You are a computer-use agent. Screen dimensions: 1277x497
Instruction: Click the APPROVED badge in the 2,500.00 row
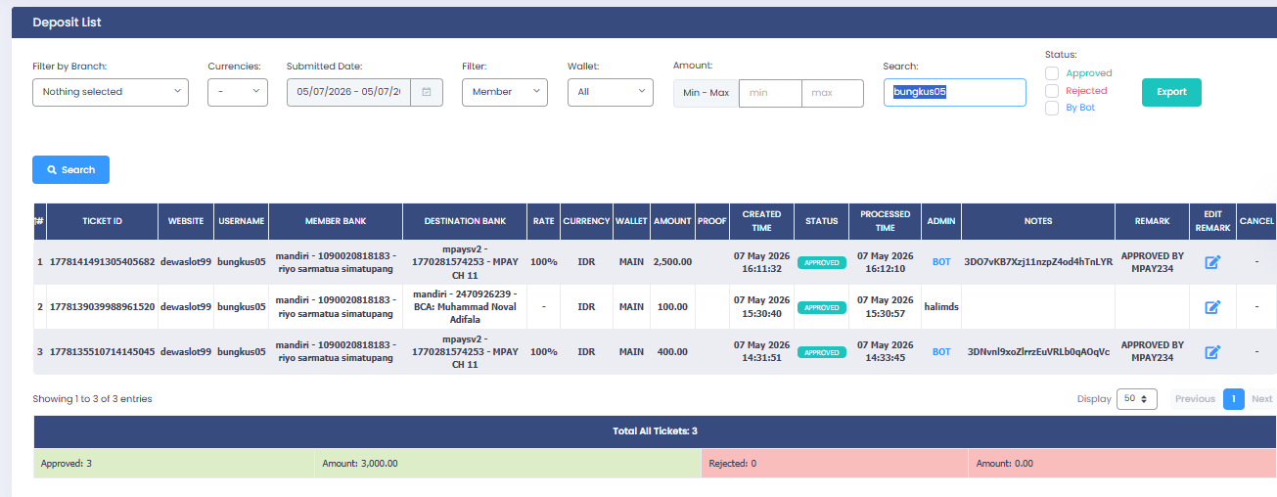pyautogui.click(x=821, y=263)
